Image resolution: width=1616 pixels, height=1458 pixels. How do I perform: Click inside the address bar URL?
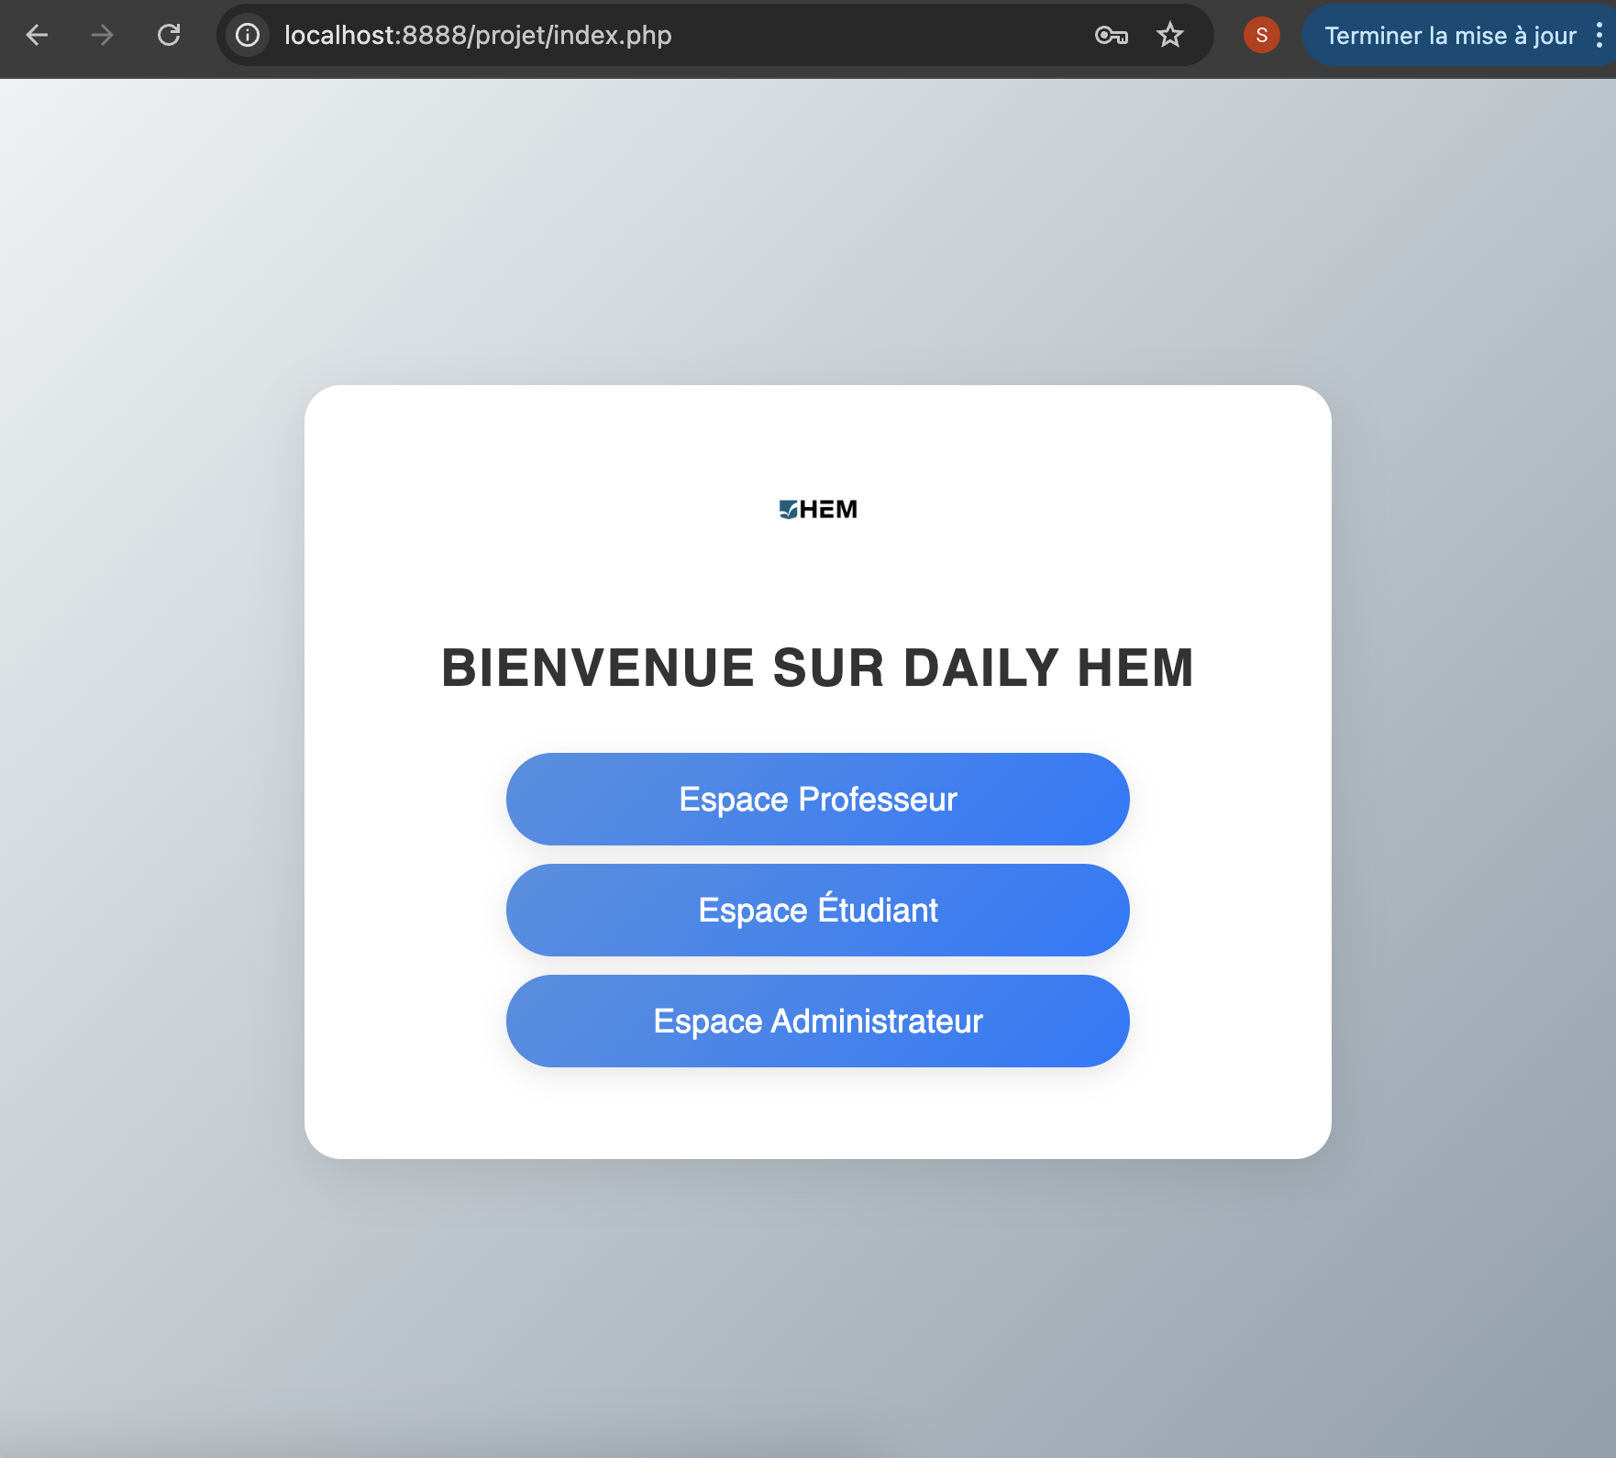pos(477,36)
